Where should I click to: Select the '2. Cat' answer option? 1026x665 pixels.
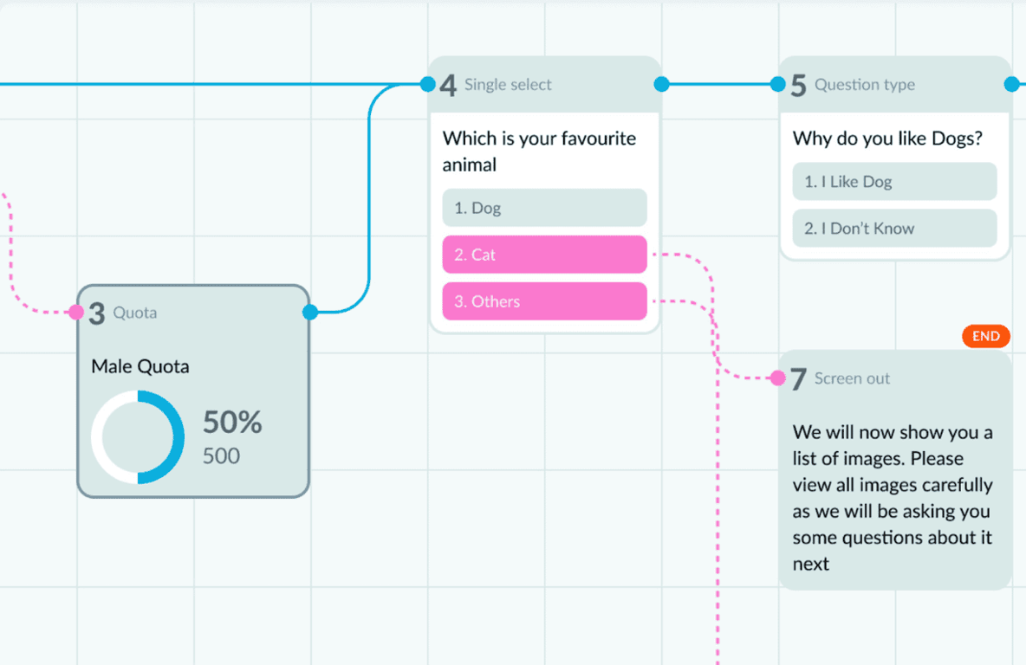coord(544,255)
